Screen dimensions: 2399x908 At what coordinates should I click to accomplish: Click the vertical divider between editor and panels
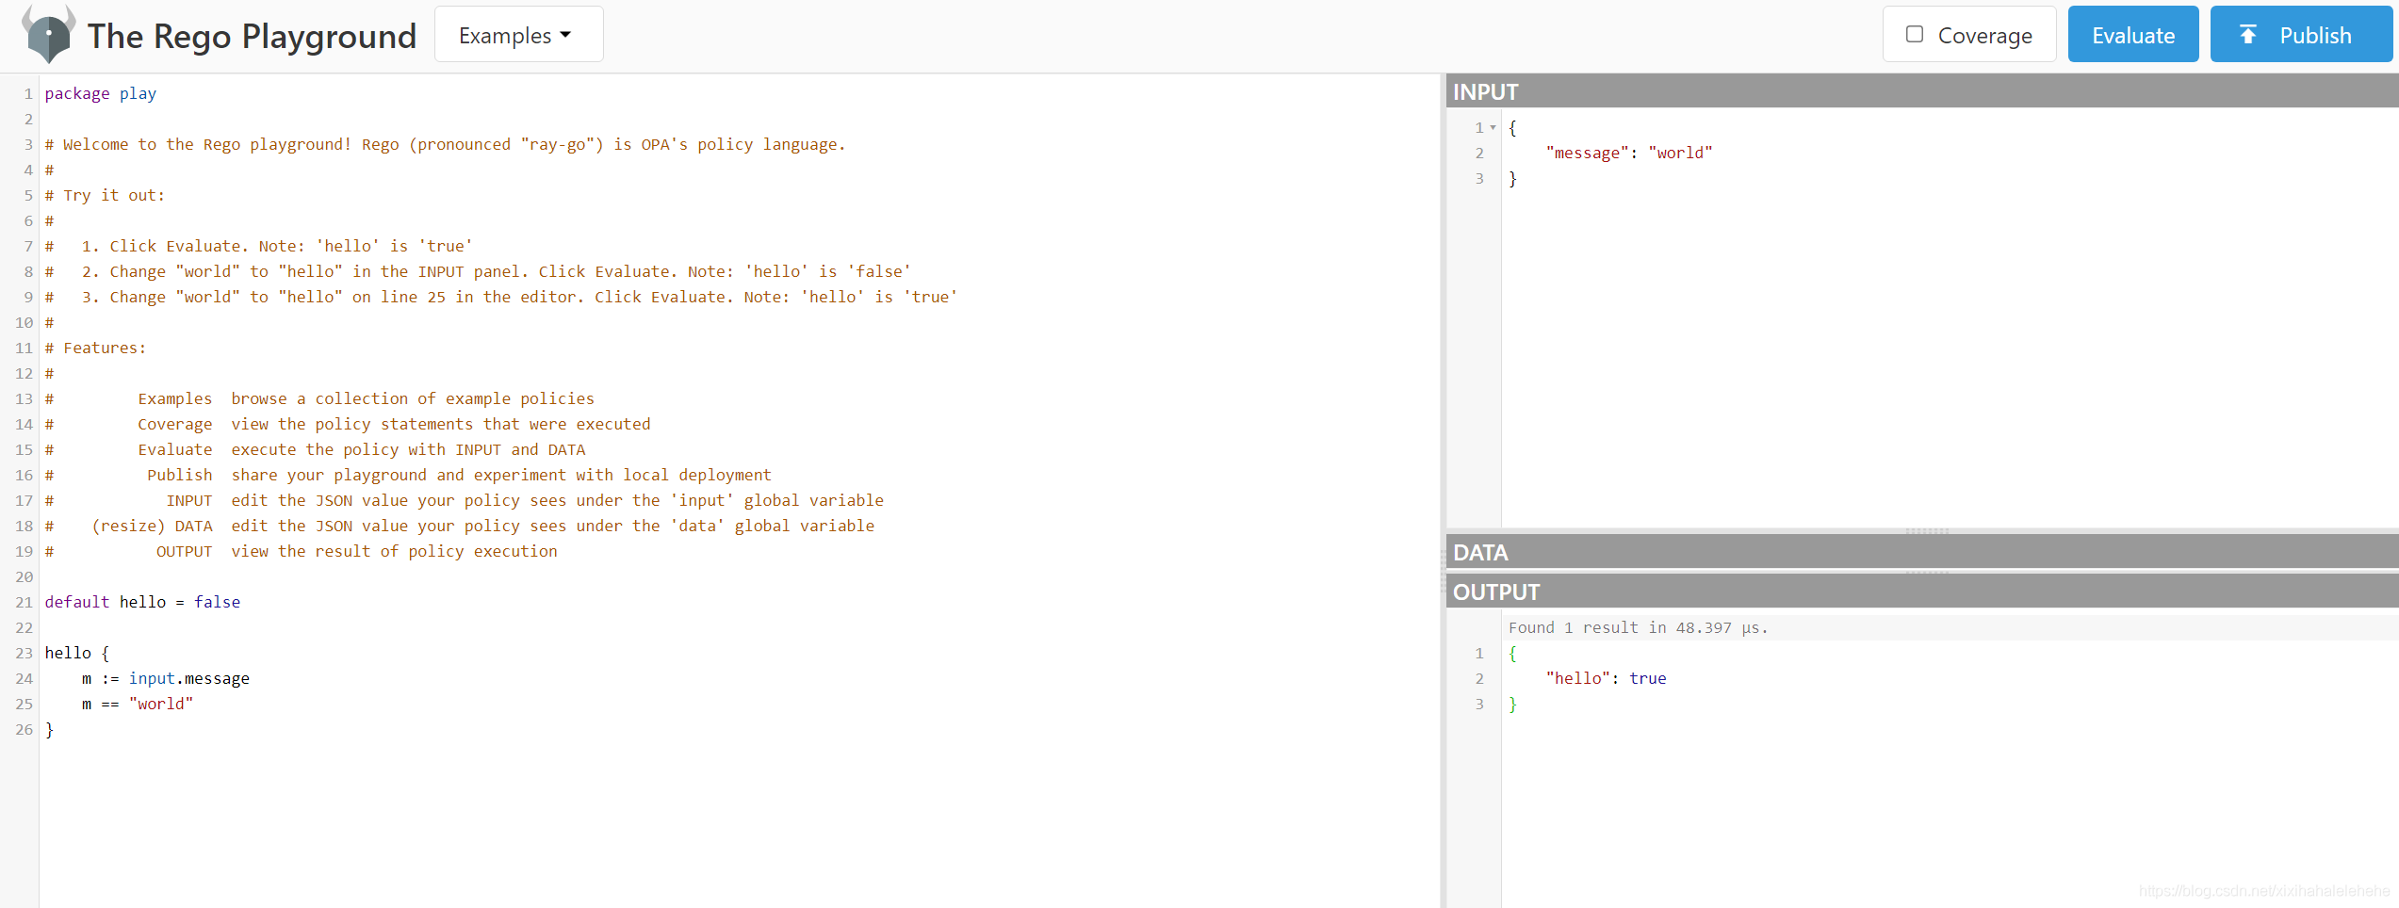pos(1443,491)
